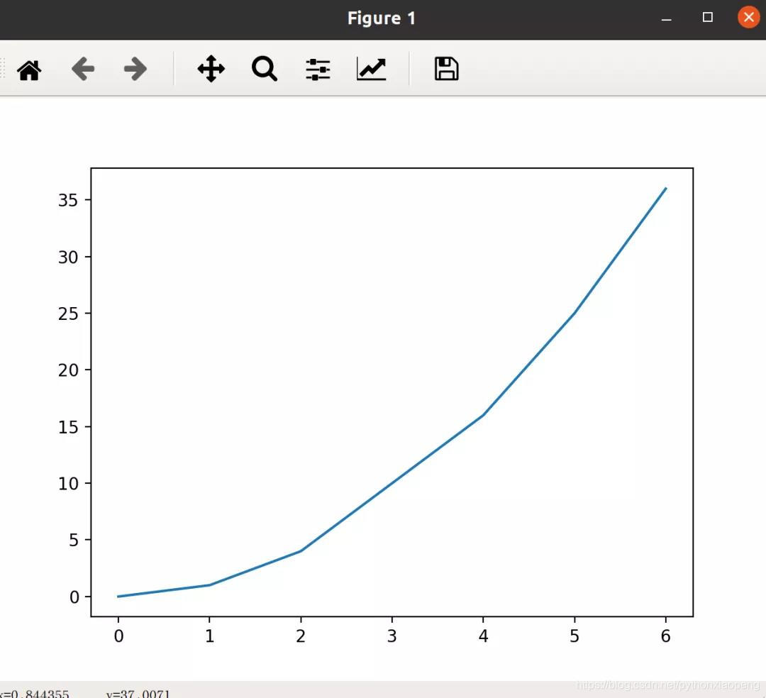Go forward to the next view
766x698 pixels.
(135, 68)
